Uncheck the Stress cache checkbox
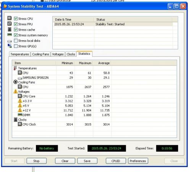The width and height of the screenshot is (191, 172). [16, 29]
